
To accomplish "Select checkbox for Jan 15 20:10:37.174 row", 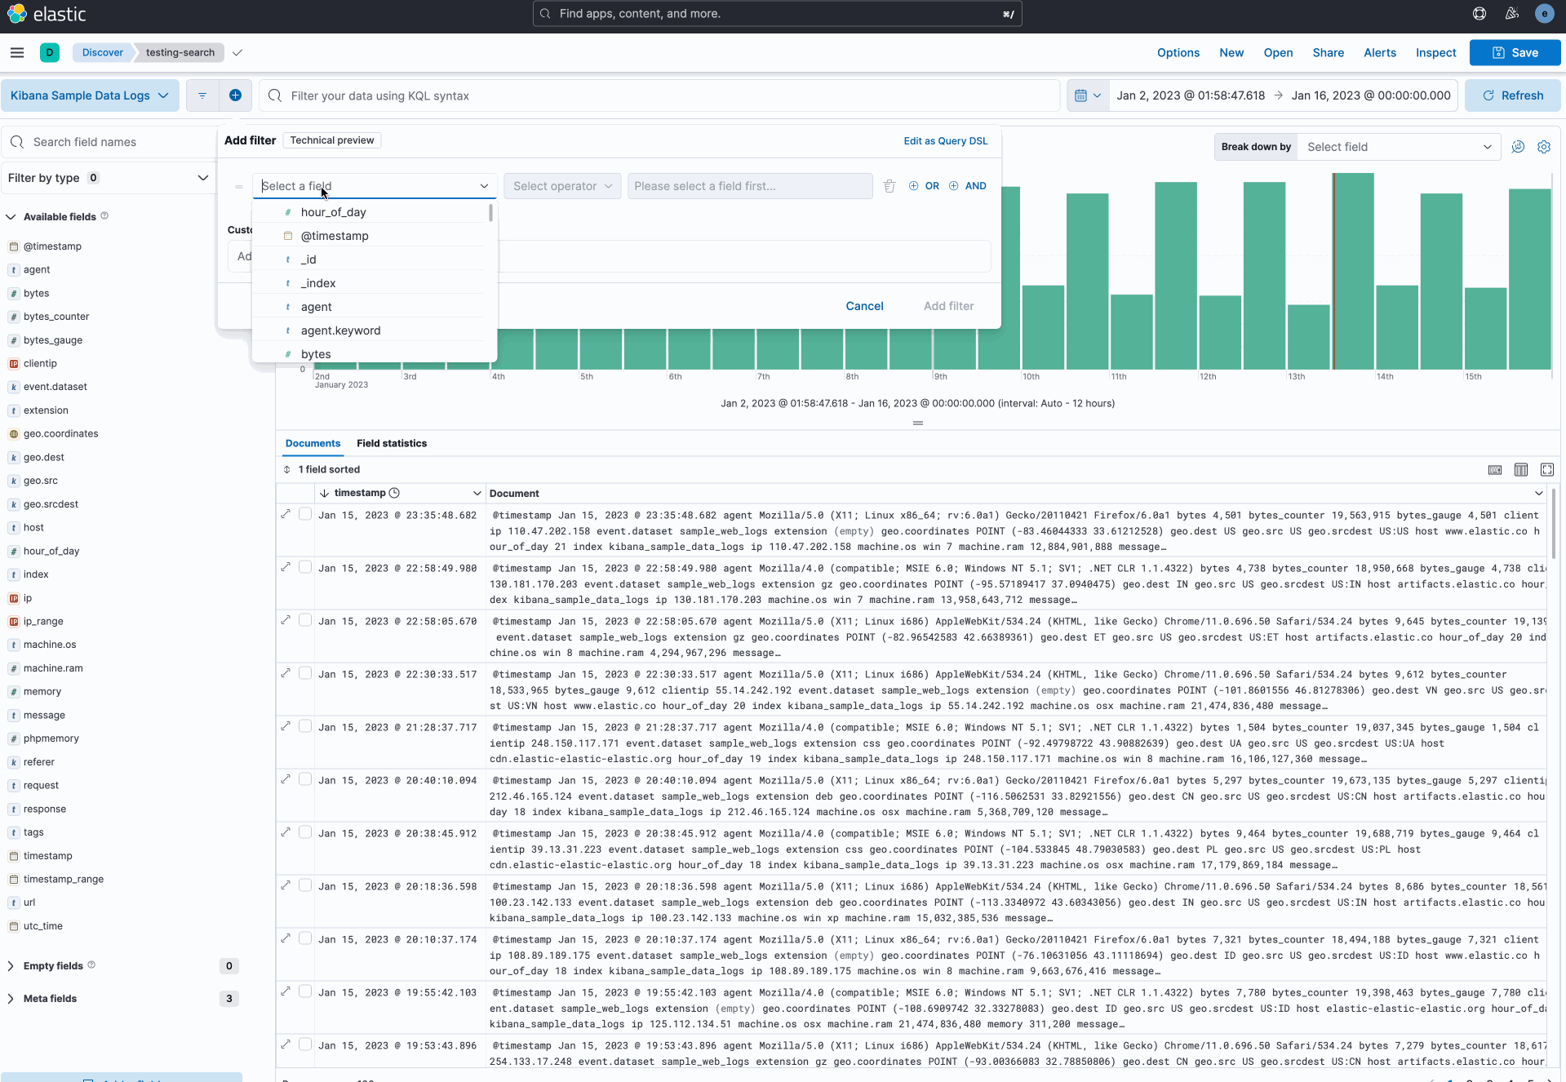I will coord(305,938).
